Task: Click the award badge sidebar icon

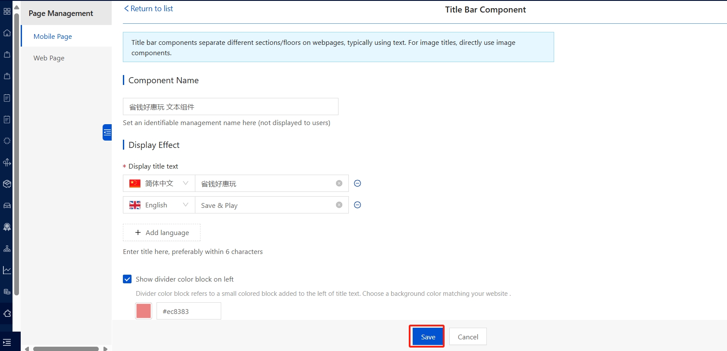Action: click(7, 227)
